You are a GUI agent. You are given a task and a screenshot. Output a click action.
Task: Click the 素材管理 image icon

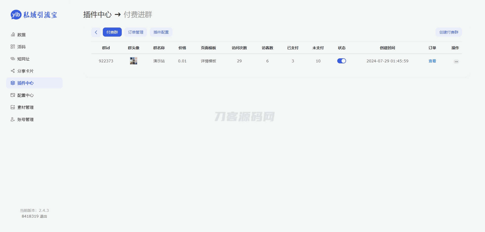13,107
